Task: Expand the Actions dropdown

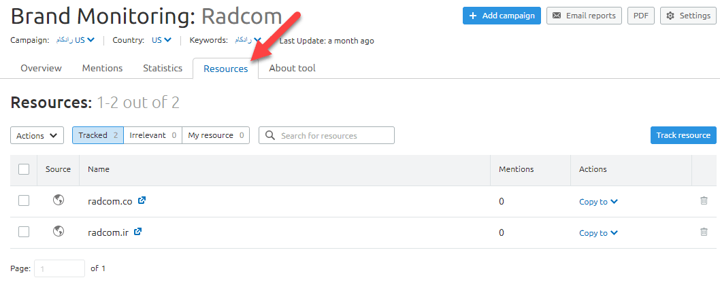Action: (37, 136)
